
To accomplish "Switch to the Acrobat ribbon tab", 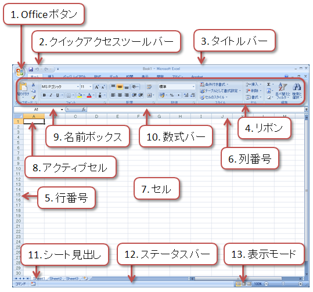I will pos(197,77).
